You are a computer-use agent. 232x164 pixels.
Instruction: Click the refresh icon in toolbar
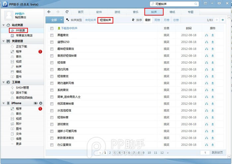tap(67, 12)
